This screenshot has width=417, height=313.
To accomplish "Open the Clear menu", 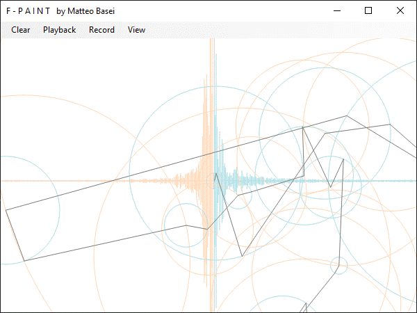I will coord(20,30).
